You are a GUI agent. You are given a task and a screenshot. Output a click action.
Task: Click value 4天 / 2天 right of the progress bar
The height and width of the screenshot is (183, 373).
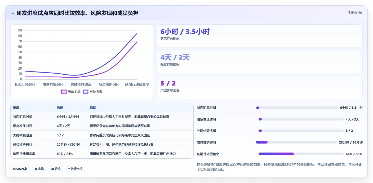[352, 119]
